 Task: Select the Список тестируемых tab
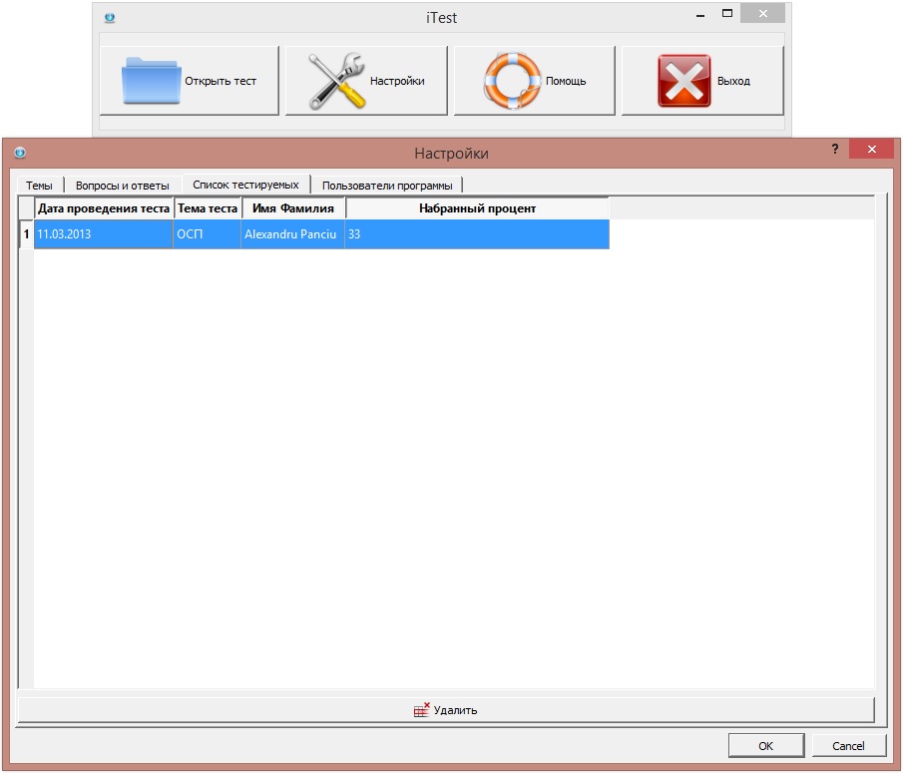pyautogui.click(x=245, y=185)
